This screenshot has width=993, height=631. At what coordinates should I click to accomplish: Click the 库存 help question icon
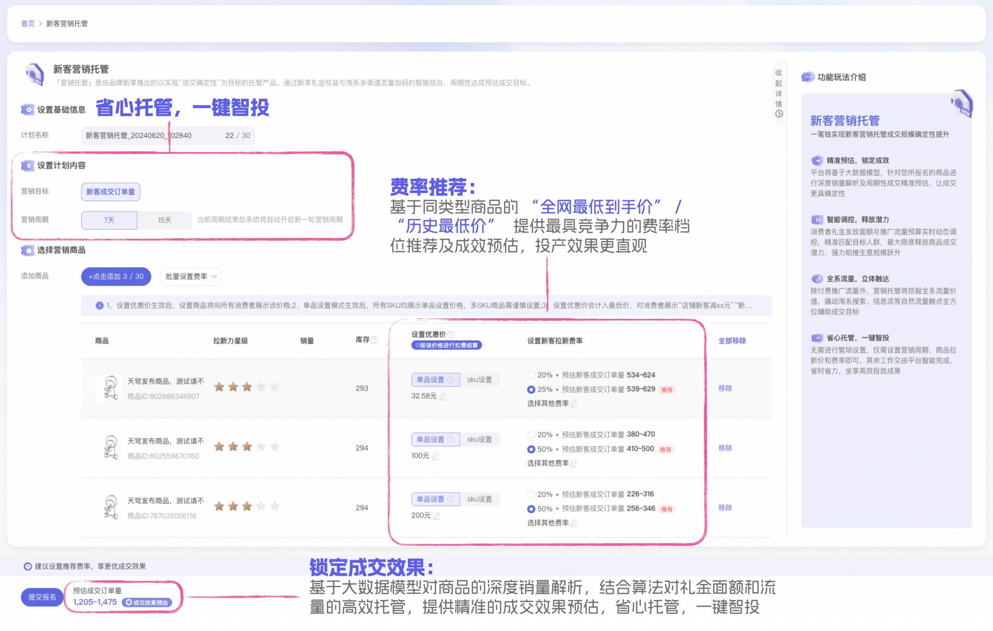(374, 340)
